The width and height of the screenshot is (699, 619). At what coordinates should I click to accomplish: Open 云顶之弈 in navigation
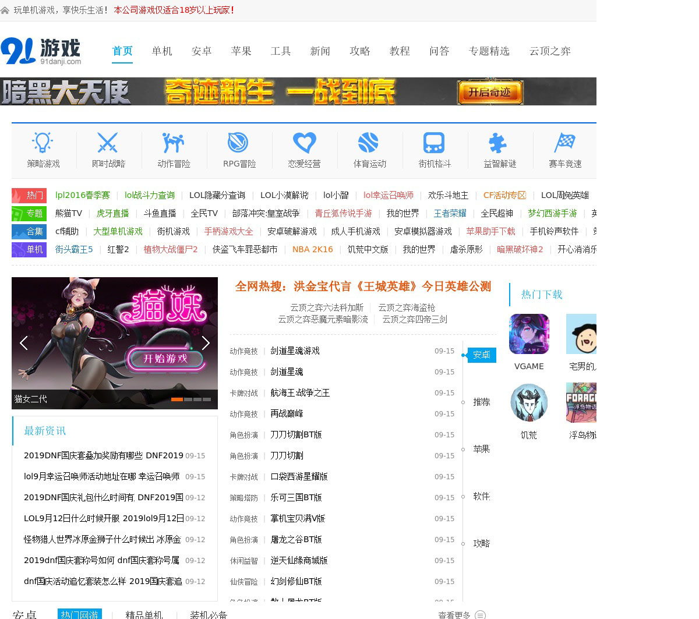tap(550, 51)
